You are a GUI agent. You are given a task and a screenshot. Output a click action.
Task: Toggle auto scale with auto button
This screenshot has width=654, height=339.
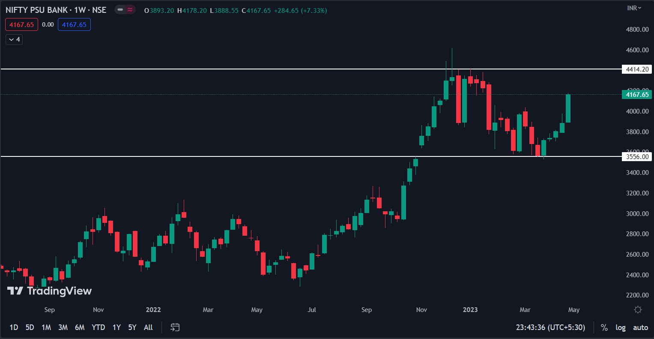(x=640, y=327)
